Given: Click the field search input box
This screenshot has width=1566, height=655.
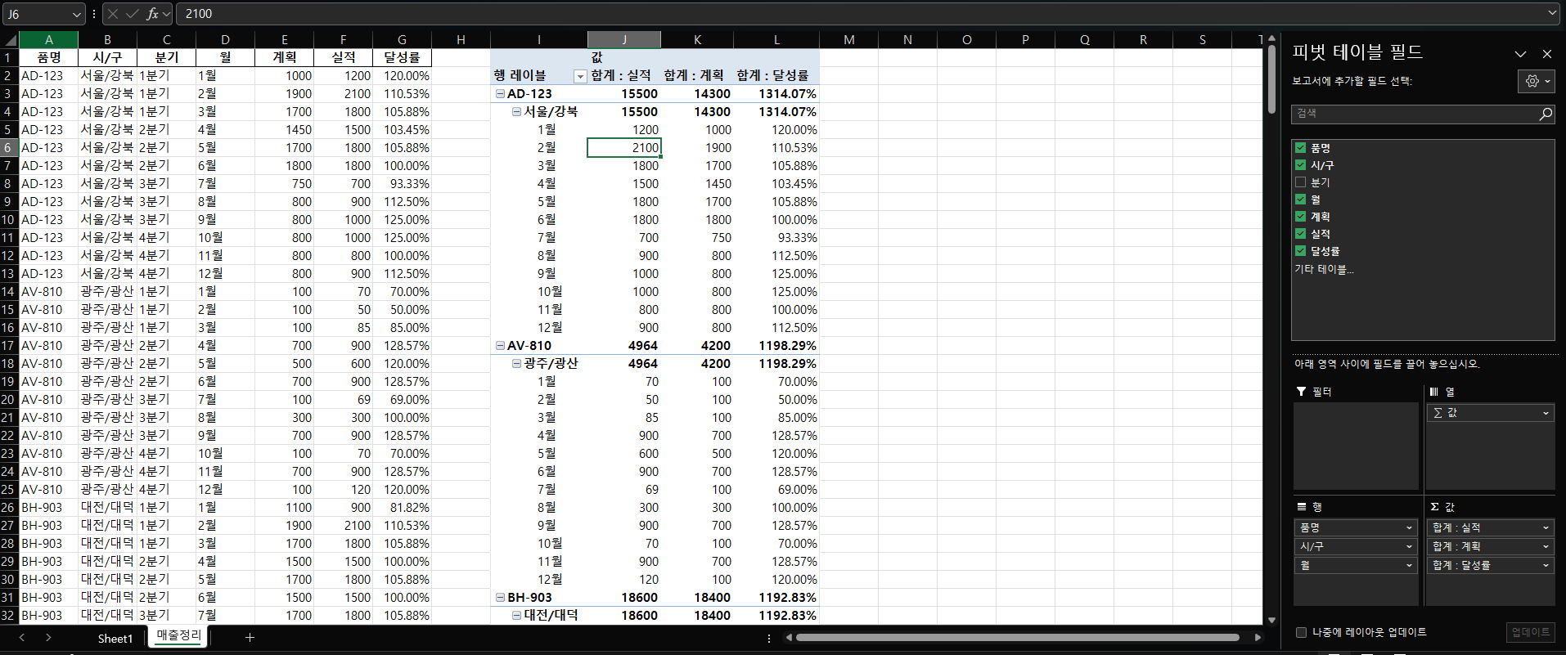Looking at the screenshot, I should coord(1415,114).
